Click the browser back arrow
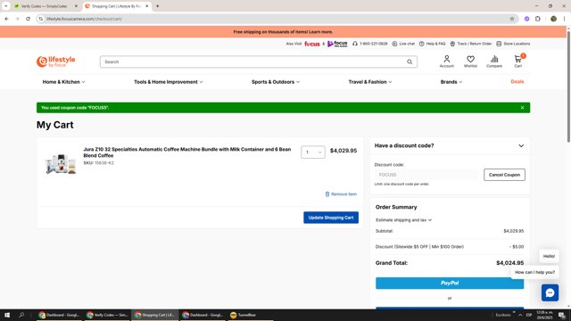Screen dimensions: 571x321 (x=6, y=19)
